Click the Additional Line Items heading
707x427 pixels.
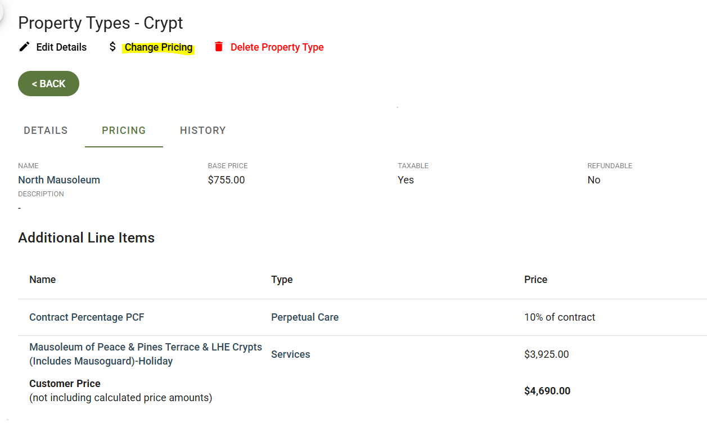(x=86, y=238)
